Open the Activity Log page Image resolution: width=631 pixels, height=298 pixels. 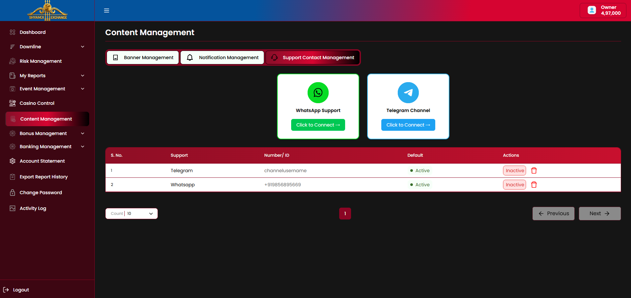point(33,208)
